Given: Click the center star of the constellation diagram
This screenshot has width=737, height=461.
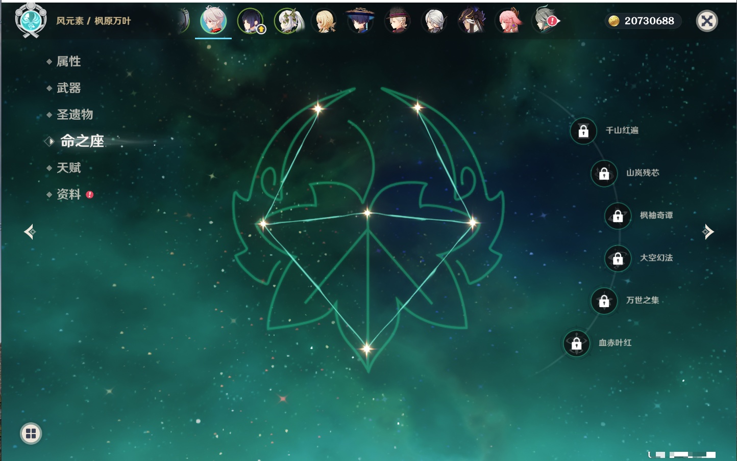Looking at the screenshot, I should (367, 213).
